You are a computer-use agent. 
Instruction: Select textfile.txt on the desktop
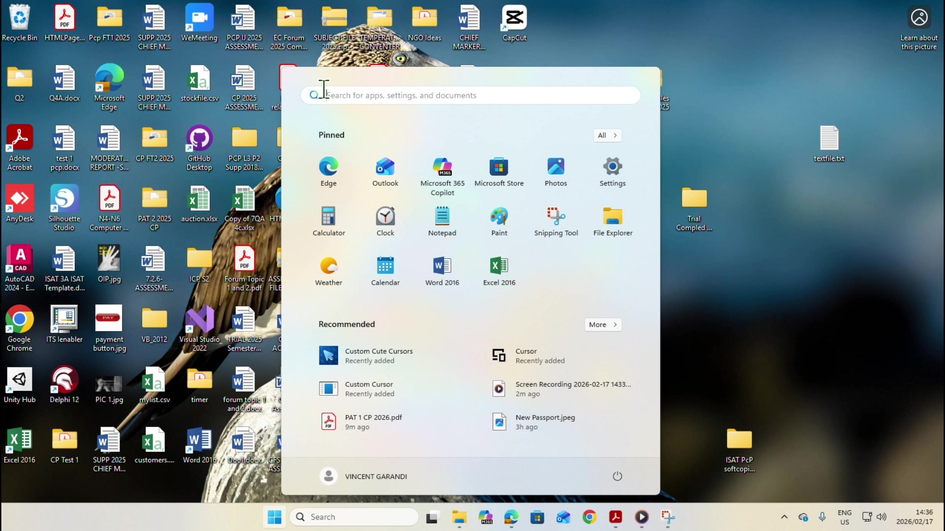tap(829, 144)
